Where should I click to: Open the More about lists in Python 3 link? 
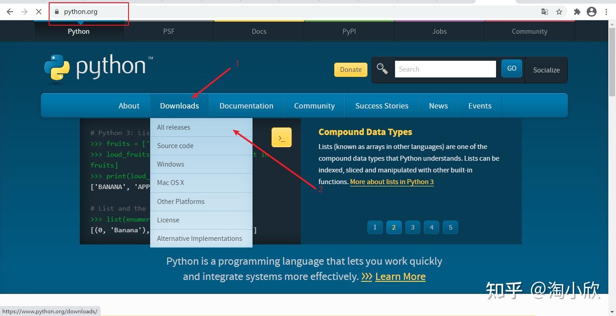(x=391, y=182)
